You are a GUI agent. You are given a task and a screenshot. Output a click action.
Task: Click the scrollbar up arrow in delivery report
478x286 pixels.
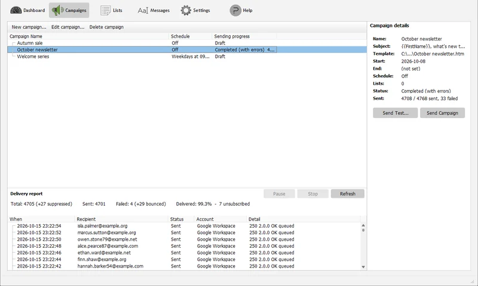tap(363, 225)
